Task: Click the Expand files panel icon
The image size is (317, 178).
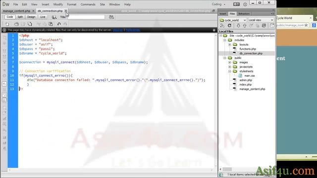Action: 272,26
